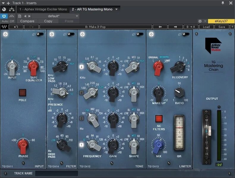Click the B→A copy button
The height and width of the screenshot is (178, 235).
[191, 27]
